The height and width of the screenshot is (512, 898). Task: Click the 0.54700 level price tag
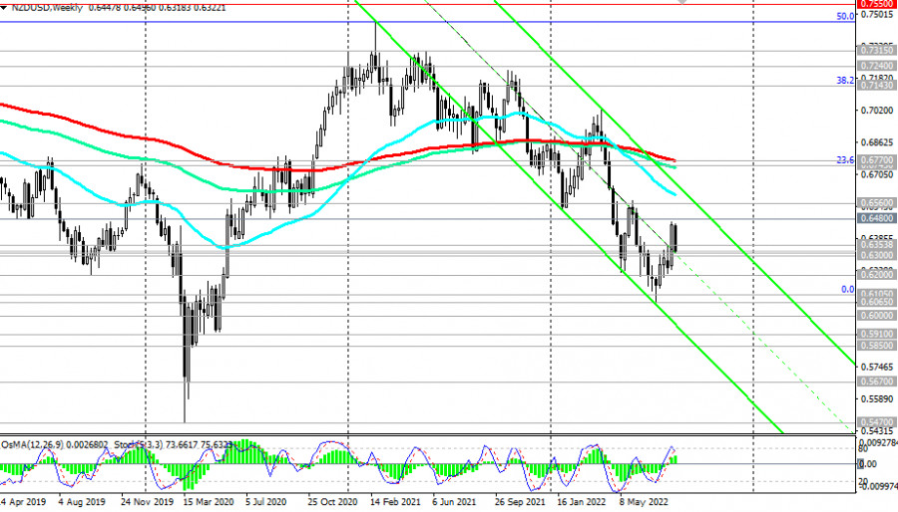(876, 421)
